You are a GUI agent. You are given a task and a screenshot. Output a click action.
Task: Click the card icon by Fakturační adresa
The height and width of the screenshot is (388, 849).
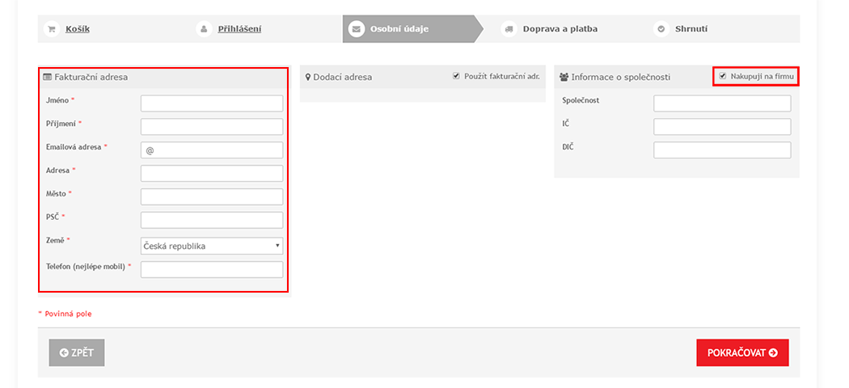(47, 77)
